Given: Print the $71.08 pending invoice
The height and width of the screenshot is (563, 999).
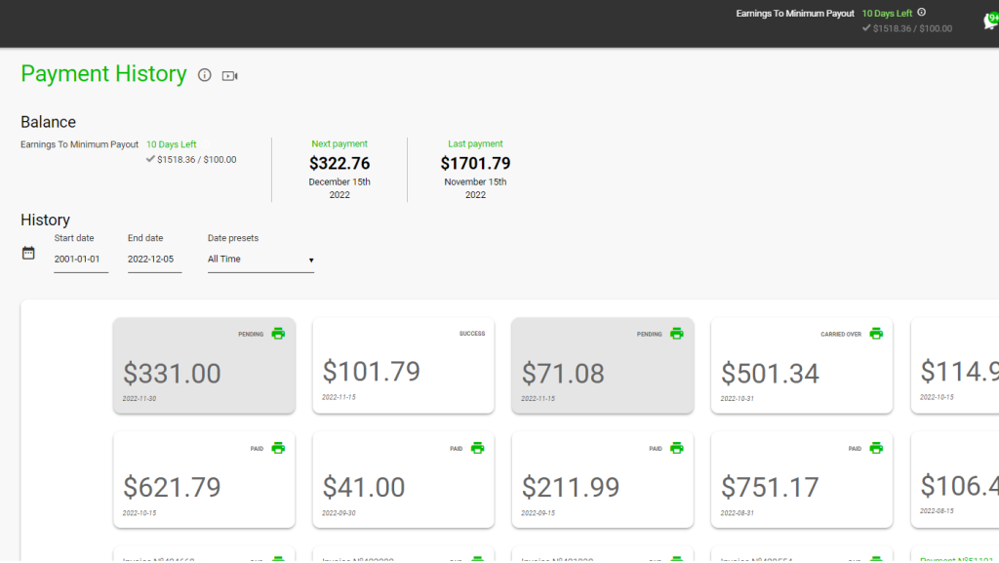Looking at the screenshot, I should (x=677, y=334).
